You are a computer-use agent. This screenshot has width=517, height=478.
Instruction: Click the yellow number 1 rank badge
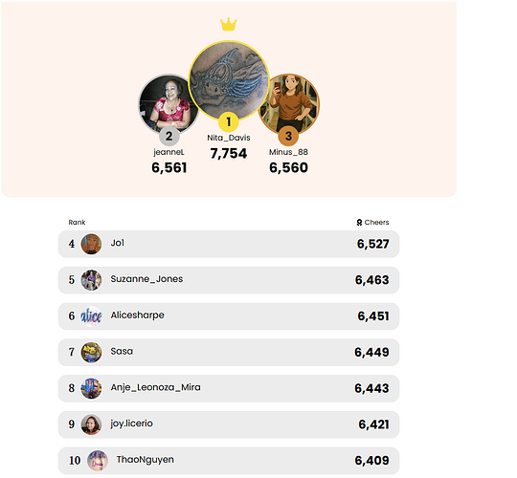click(229, 122)
